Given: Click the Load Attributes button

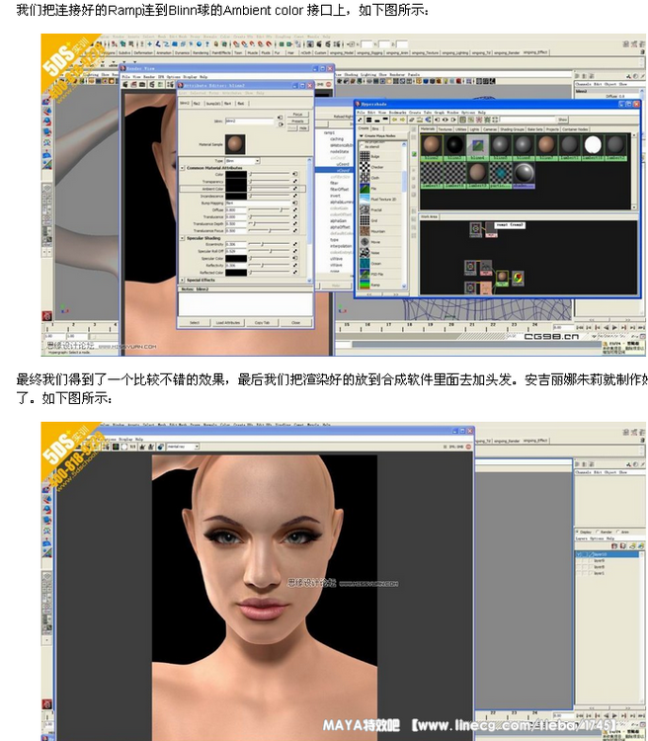Looking at the screenshot, I should click(x=228, y=323).
